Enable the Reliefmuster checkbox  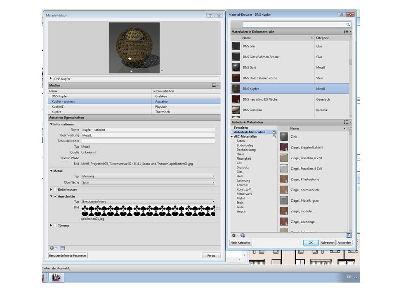[55, 190]
